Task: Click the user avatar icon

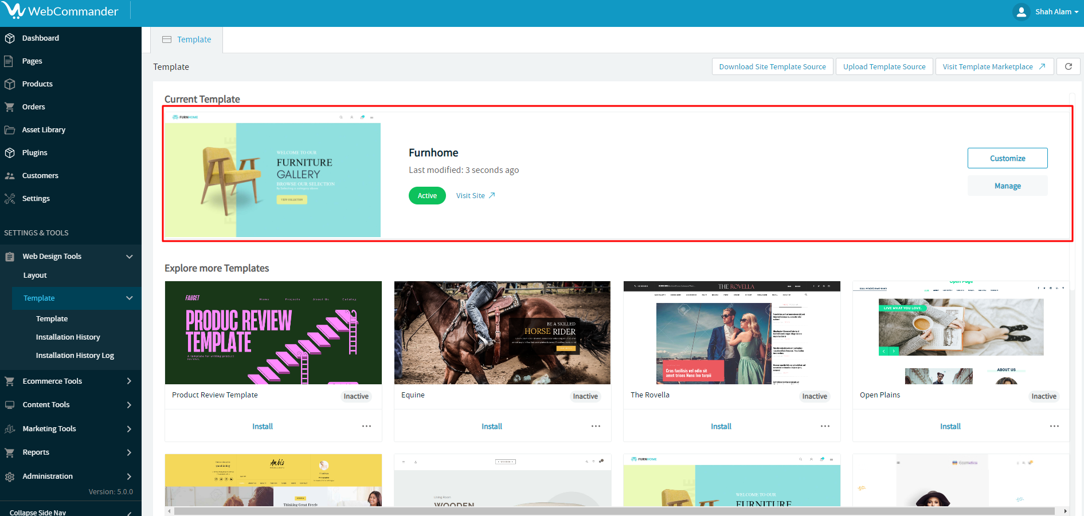Action: click(x=1021, y=11)
